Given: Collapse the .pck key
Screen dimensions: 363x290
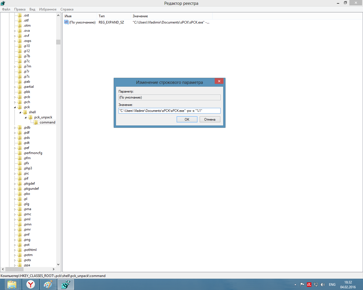Looking at the screenshot, I should (15, 107).
